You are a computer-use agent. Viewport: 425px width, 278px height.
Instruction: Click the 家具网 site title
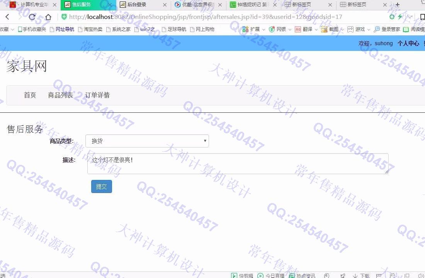pos(27,66)
